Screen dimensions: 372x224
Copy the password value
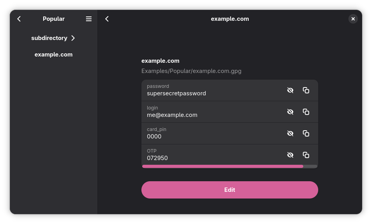point(306,90)
